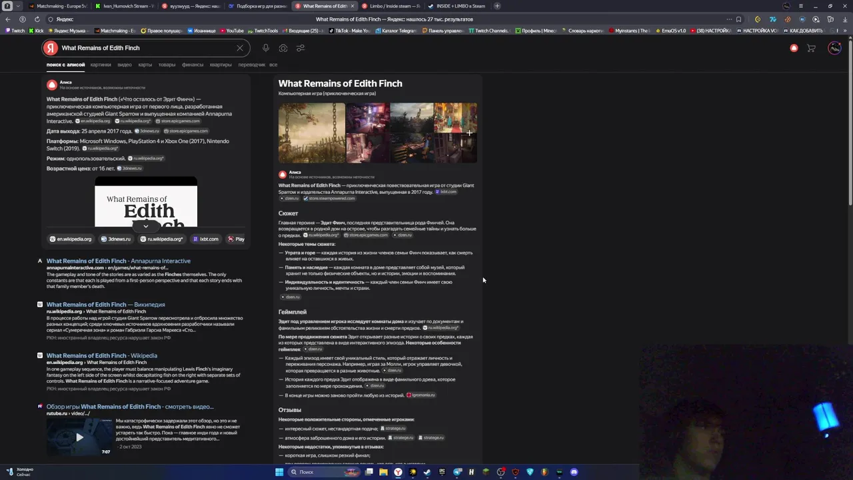The height and width of the screenshot is (480, 853).
Task: Switch to the 'Matchmaking - Europe' browser tab
Action: pyautogui.click(x=58, y=6)
